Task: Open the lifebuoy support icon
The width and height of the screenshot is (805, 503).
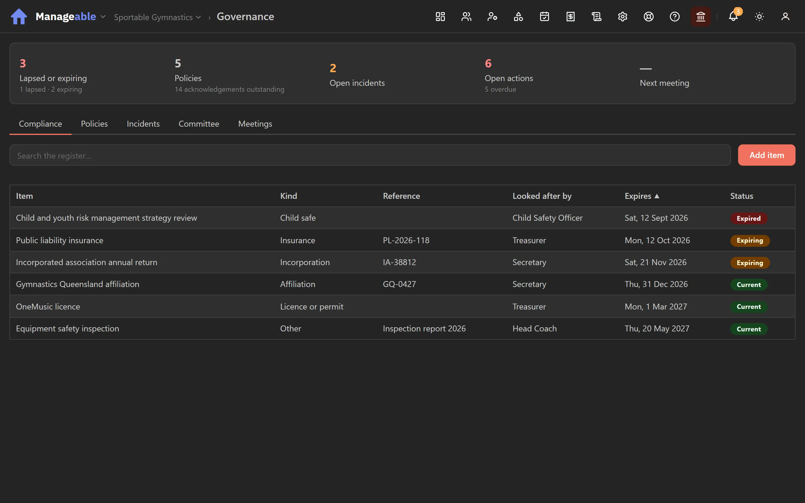Action: coord(649,17)
